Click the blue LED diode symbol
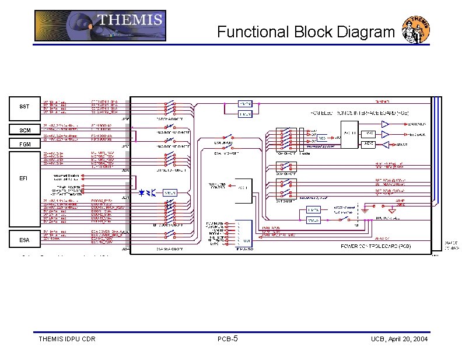Viewport: 462px width, 357px height. click(142, 192)
